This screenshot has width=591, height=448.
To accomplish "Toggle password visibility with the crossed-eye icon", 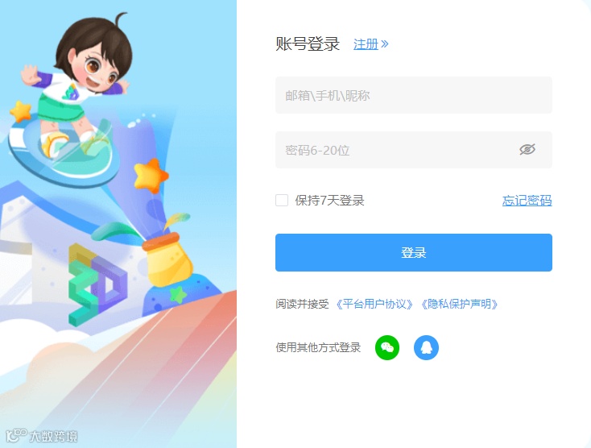I will coord(527,149).
